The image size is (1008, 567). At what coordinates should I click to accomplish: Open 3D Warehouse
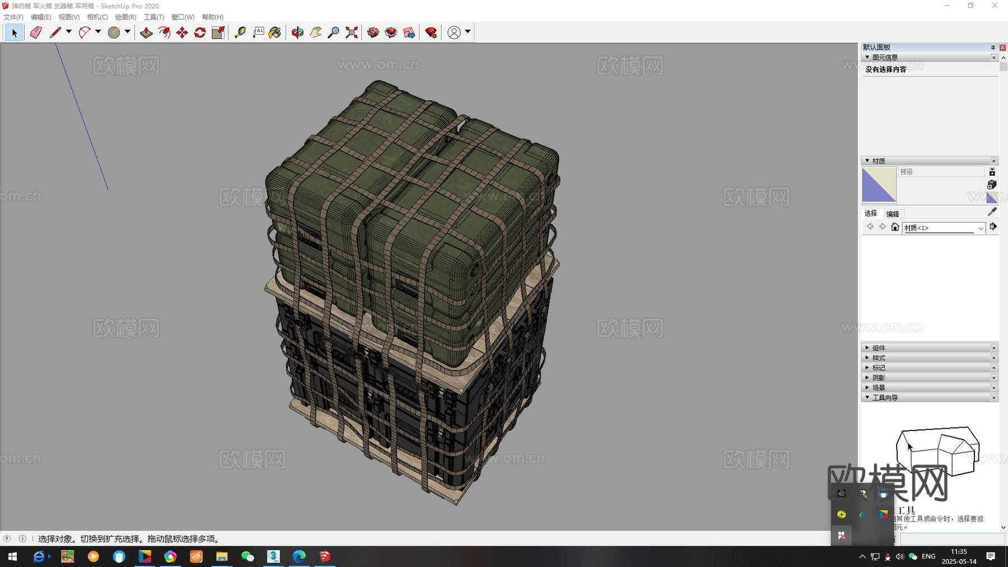(373, 33)
